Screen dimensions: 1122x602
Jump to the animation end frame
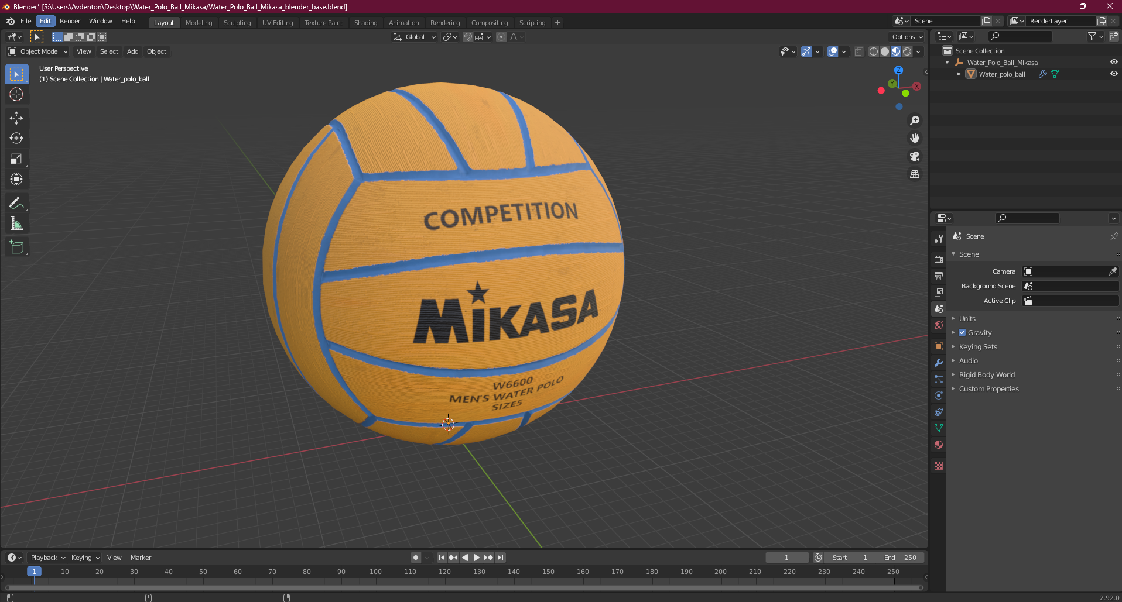click(x=500, y=558)
